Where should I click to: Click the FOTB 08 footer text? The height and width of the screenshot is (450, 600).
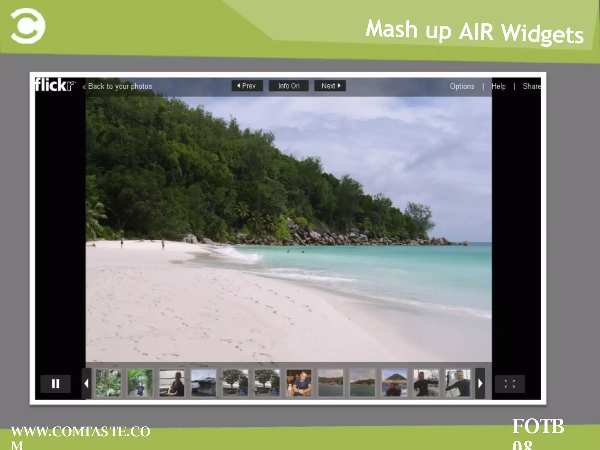[x=538, y=434]
